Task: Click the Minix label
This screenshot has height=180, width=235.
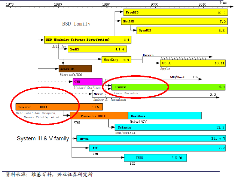Action: point(98,94)
